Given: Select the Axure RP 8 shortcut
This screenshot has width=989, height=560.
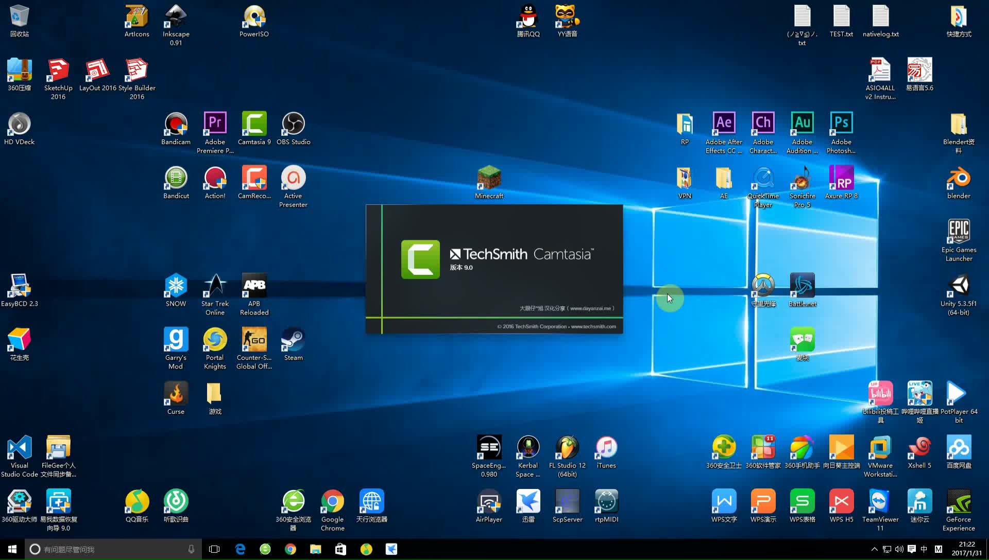Looking at the screenshot, I should coord(841,183).
